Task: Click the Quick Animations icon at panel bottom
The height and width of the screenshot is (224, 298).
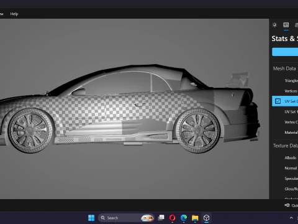Action: pyautogui.click(x=287, y=205)
